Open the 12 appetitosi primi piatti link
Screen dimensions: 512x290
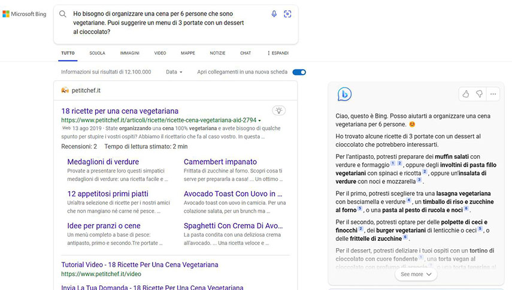(108, 194)
